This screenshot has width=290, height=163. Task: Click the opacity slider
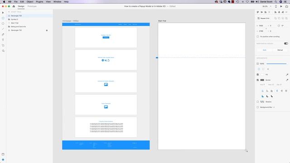[276, 63]
